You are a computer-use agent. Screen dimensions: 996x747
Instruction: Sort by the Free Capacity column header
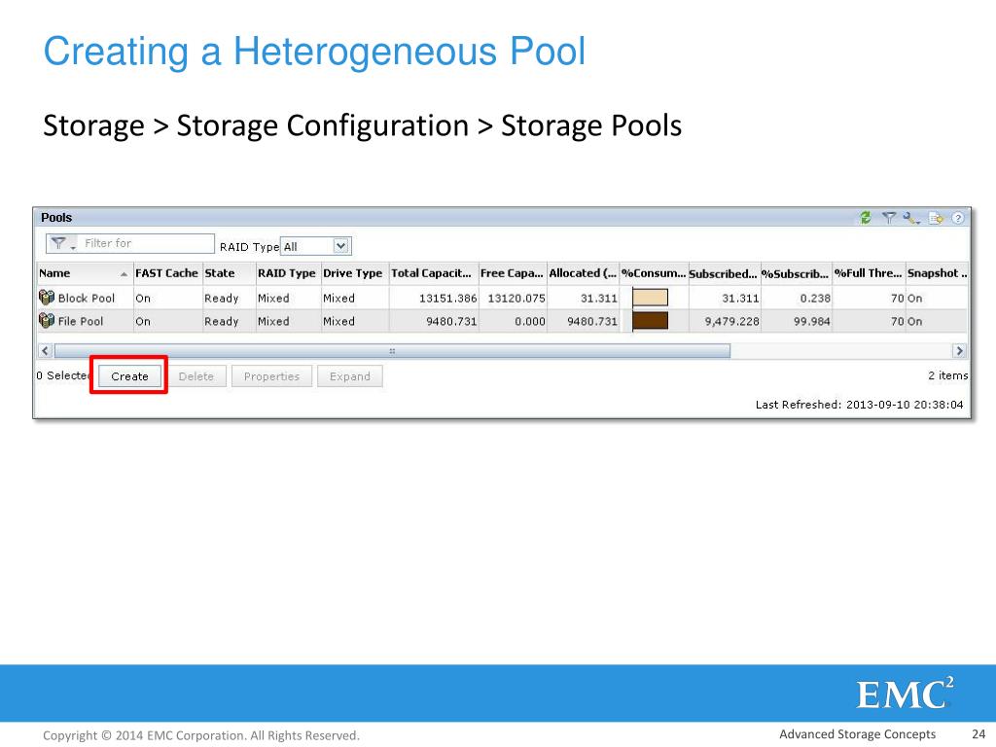[x=512, y=273]
